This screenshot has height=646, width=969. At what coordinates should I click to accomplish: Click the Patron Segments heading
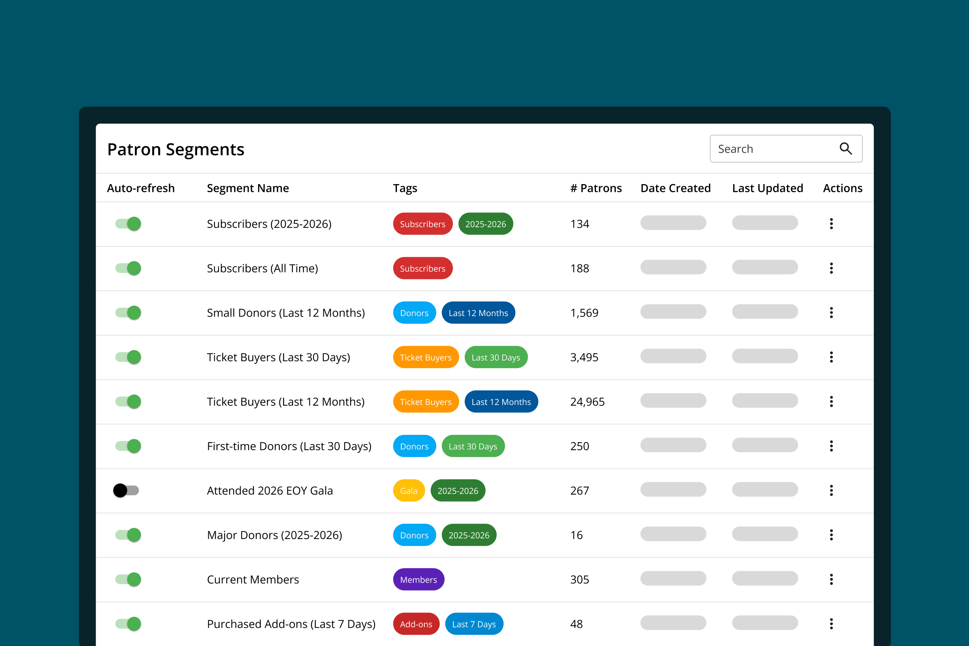pyautogui.click(x=176, y=149)
